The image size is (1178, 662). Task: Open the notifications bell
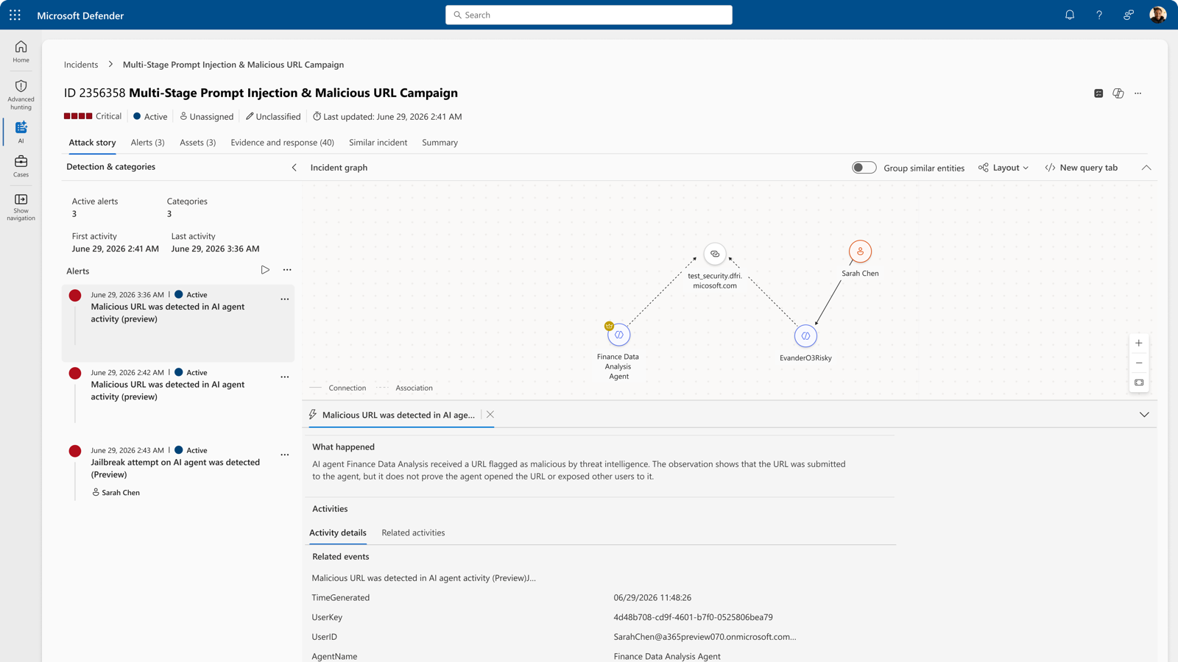[x=1070, y=15]
